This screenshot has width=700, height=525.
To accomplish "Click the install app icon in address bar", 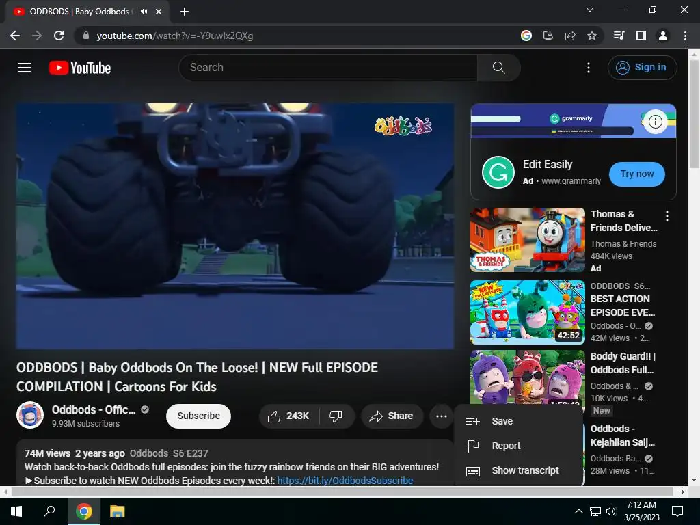I will pos(548,36).
